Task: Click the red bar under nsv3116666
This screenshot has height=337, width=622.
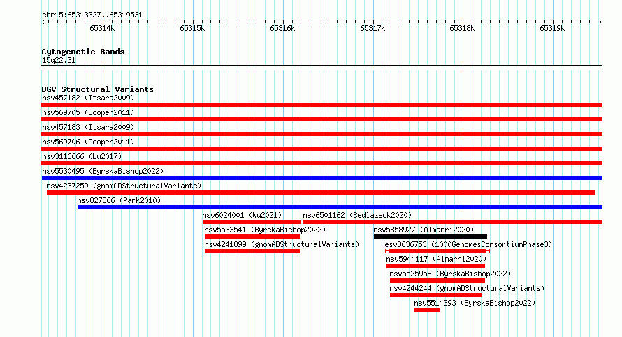Action: point(321,163)
